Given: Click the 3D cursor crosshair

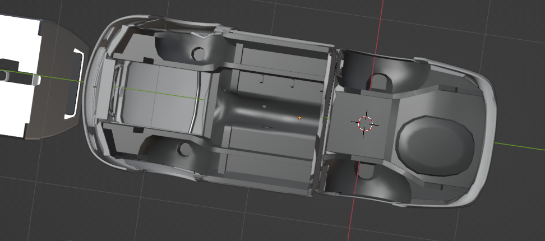Looking at the screenshot, I should click(x=365, y=123).
